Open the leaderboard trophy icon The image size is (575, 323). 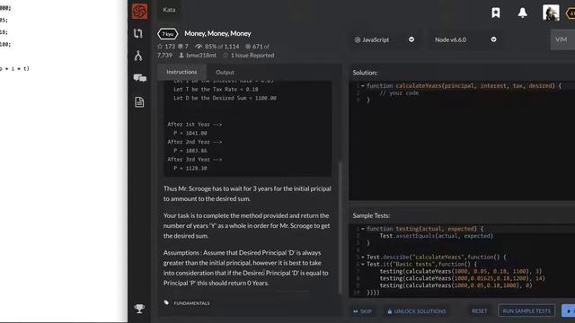coord(139,309)
